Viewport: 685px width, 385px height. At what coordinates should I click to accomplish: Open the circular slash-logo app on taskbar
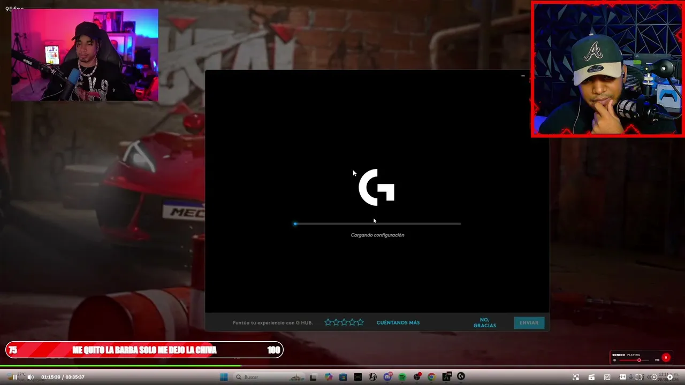[372, 377]
